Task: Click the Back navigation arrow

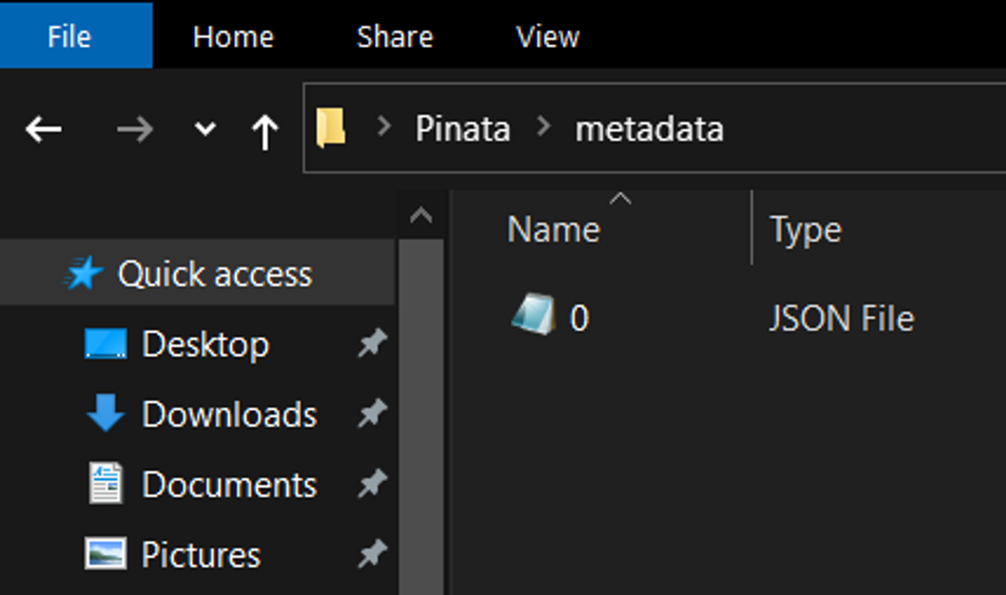Action: (44, 130)
